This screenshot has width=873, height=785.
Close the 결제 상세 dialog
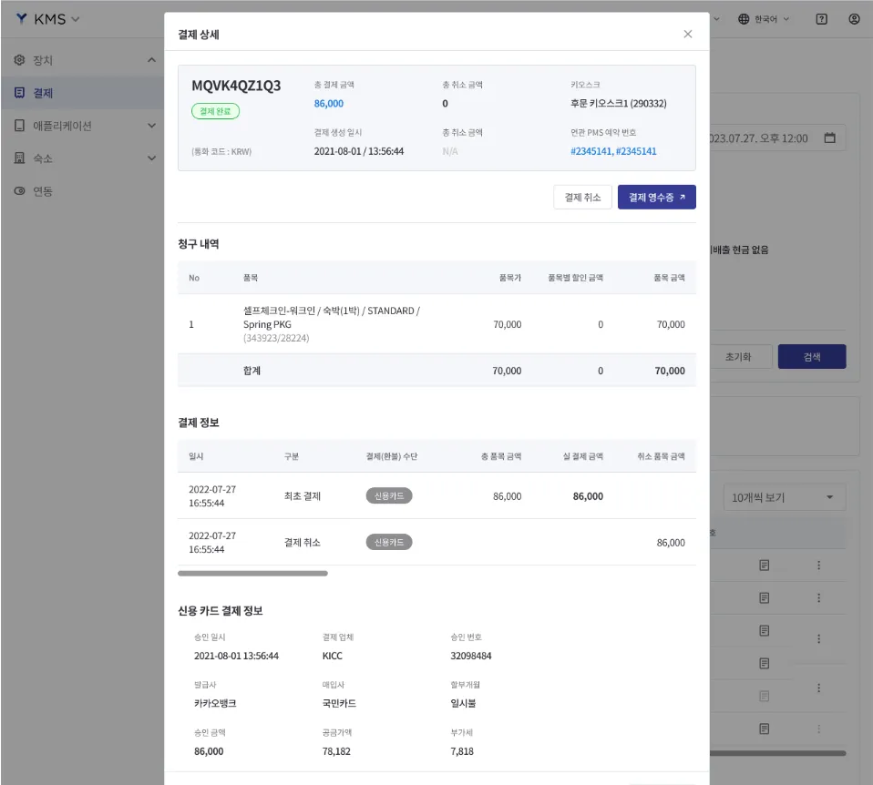(688, 34)
